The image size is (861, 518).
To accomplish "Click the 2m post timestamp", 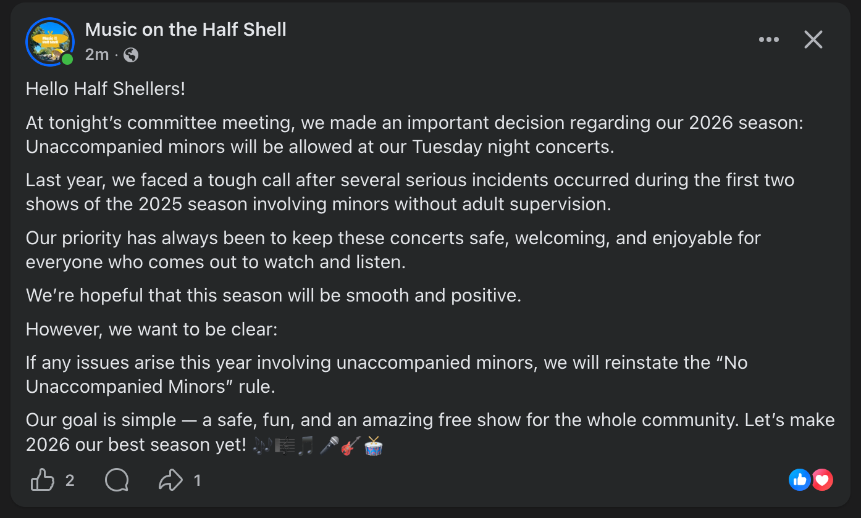I will tap(97, 55).
